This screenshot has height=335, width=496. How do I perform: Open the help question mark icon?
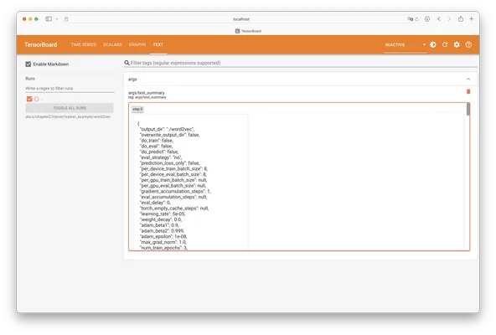[x=468, y=44]
